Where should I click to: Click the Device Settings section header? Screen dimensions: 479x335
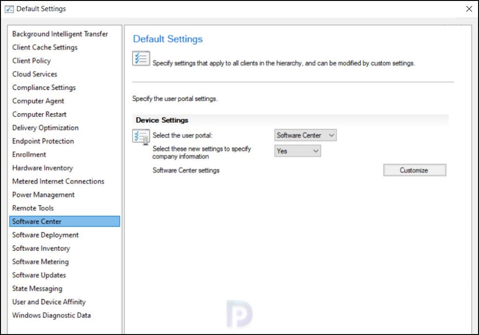click(290, 120)
